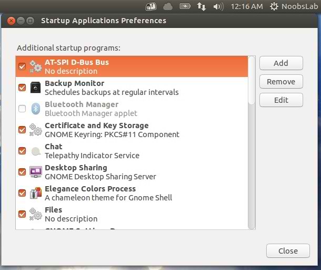Click the Add button
Screen dimensions: 321x270
pos(281,63)
